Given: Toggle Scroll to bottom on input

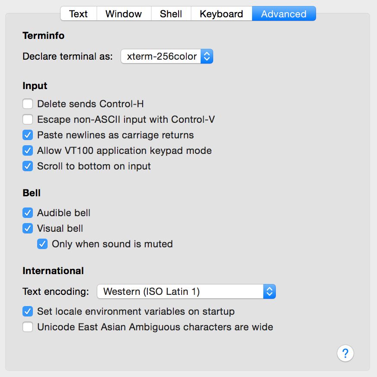Looking at the screenshot, I should click(x=28, y=166).
